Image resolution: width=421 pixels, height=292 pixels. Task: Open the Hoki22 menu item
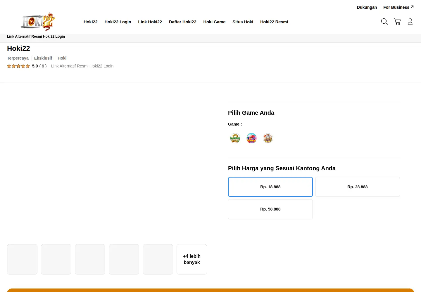[x=91, y=22]
